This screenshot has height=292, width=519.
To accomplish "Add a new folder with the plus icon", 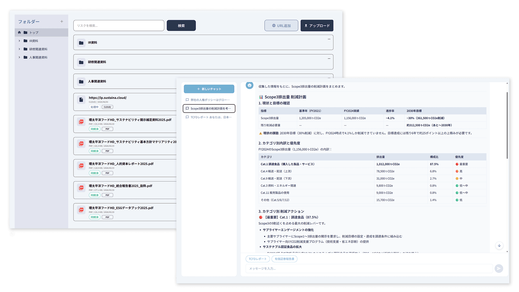I will 62,22.
